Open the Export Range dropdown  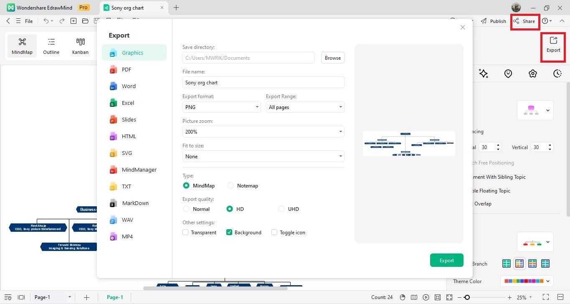point(305,107)
